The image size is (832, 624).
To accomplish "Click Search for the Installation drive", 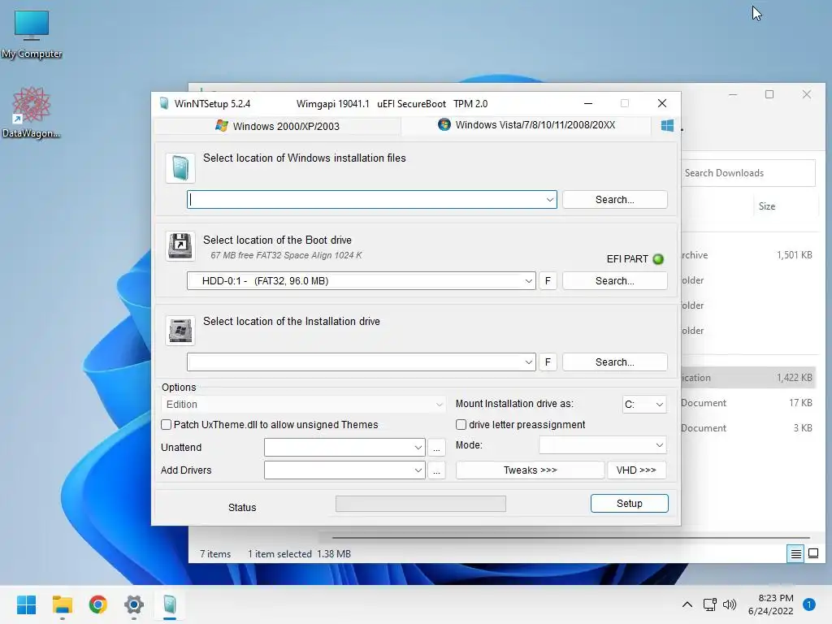I will 614,362.
